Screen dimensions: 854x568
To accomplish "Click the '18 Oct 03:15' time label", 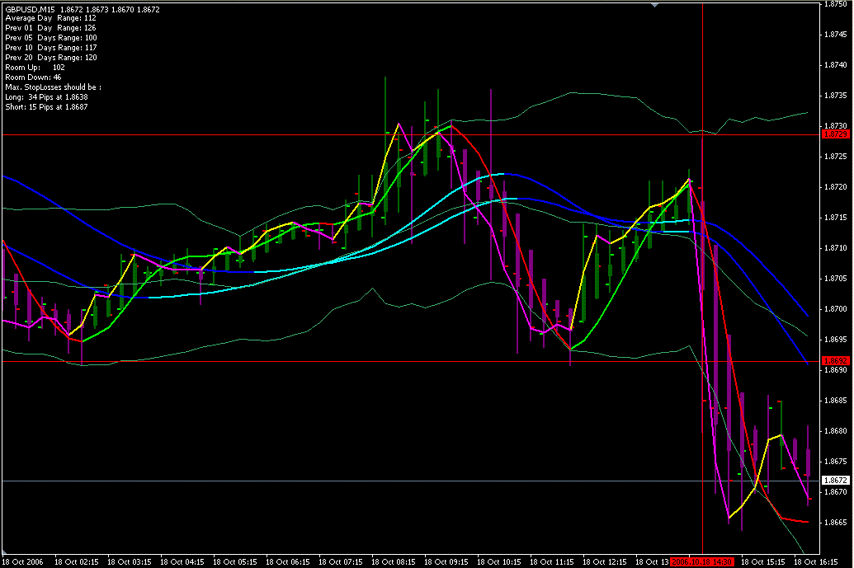I will [x=129, y=561].
